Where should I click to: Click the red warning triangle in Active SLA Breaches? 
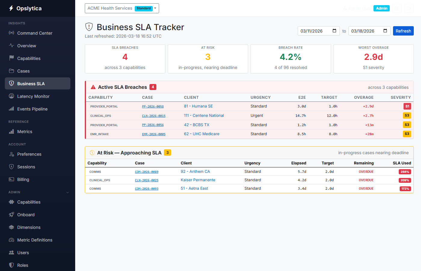coord(93,87)
